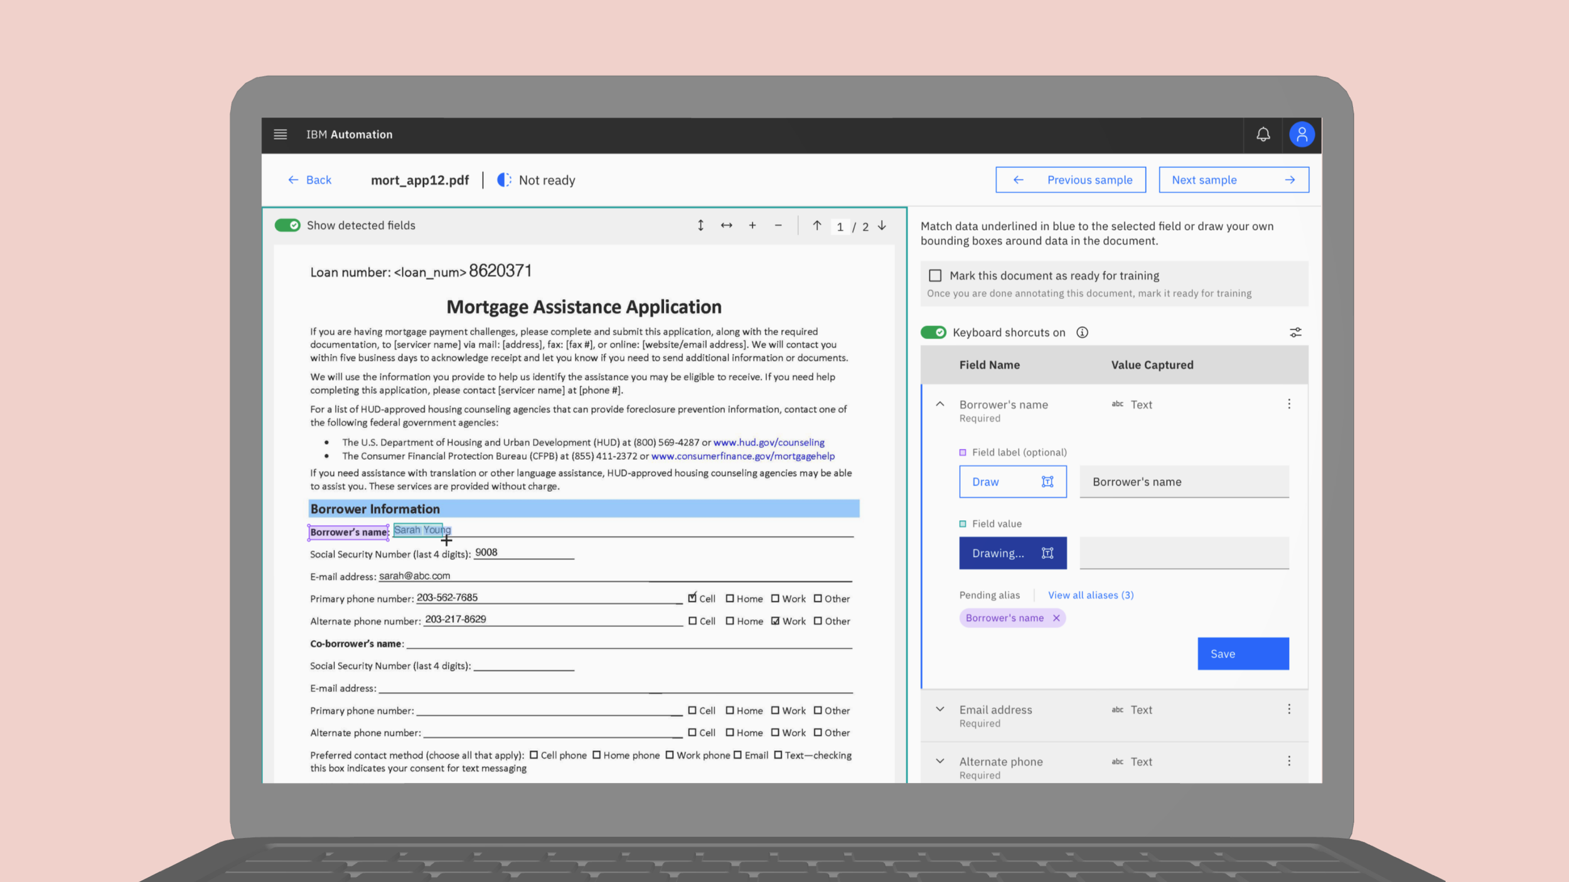The image size is (1569, 882).
Task: Open field table settings sliders icon
Action: point(1295,332)
